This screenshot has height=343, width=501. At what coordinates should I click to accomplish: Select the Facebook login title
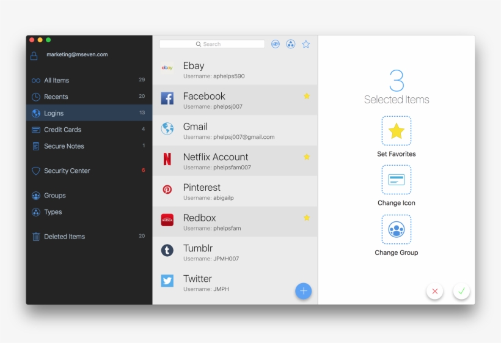204,96
